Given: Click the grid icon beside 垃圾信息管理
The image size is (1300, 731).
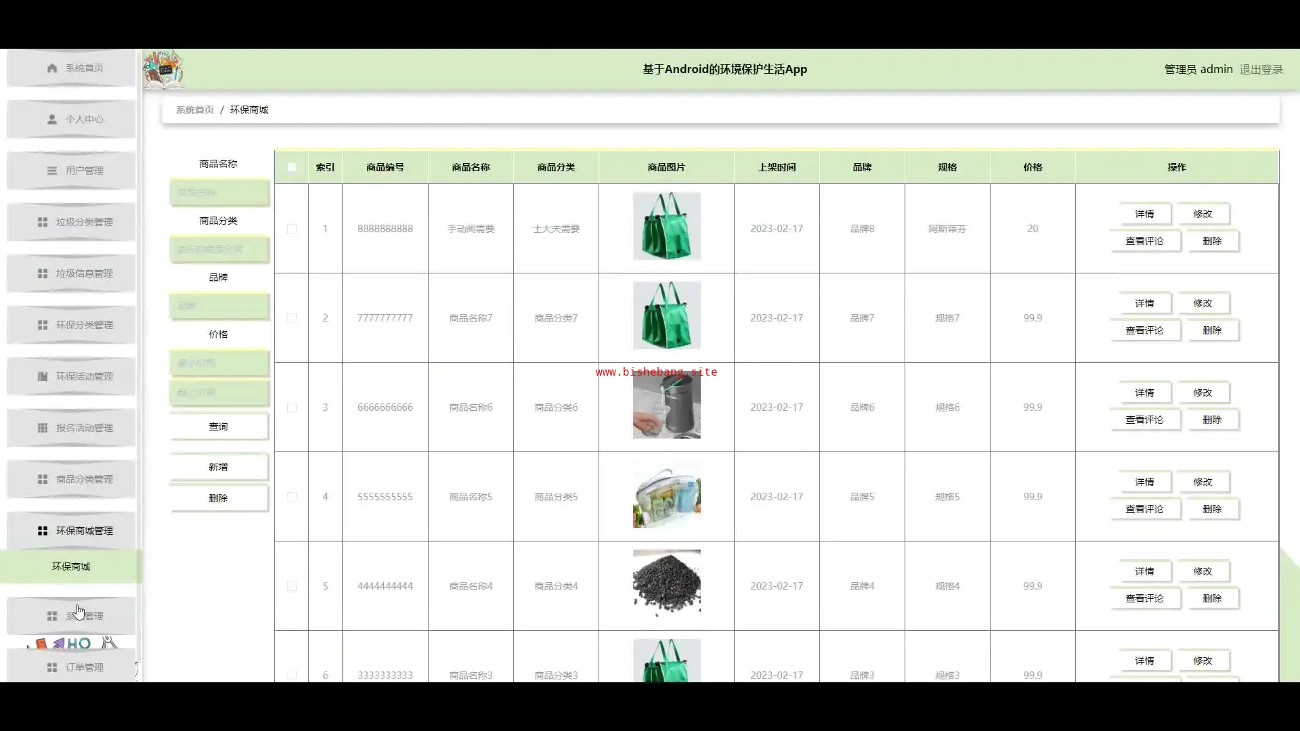Looking at the screenshot, I should coord(43,273).
